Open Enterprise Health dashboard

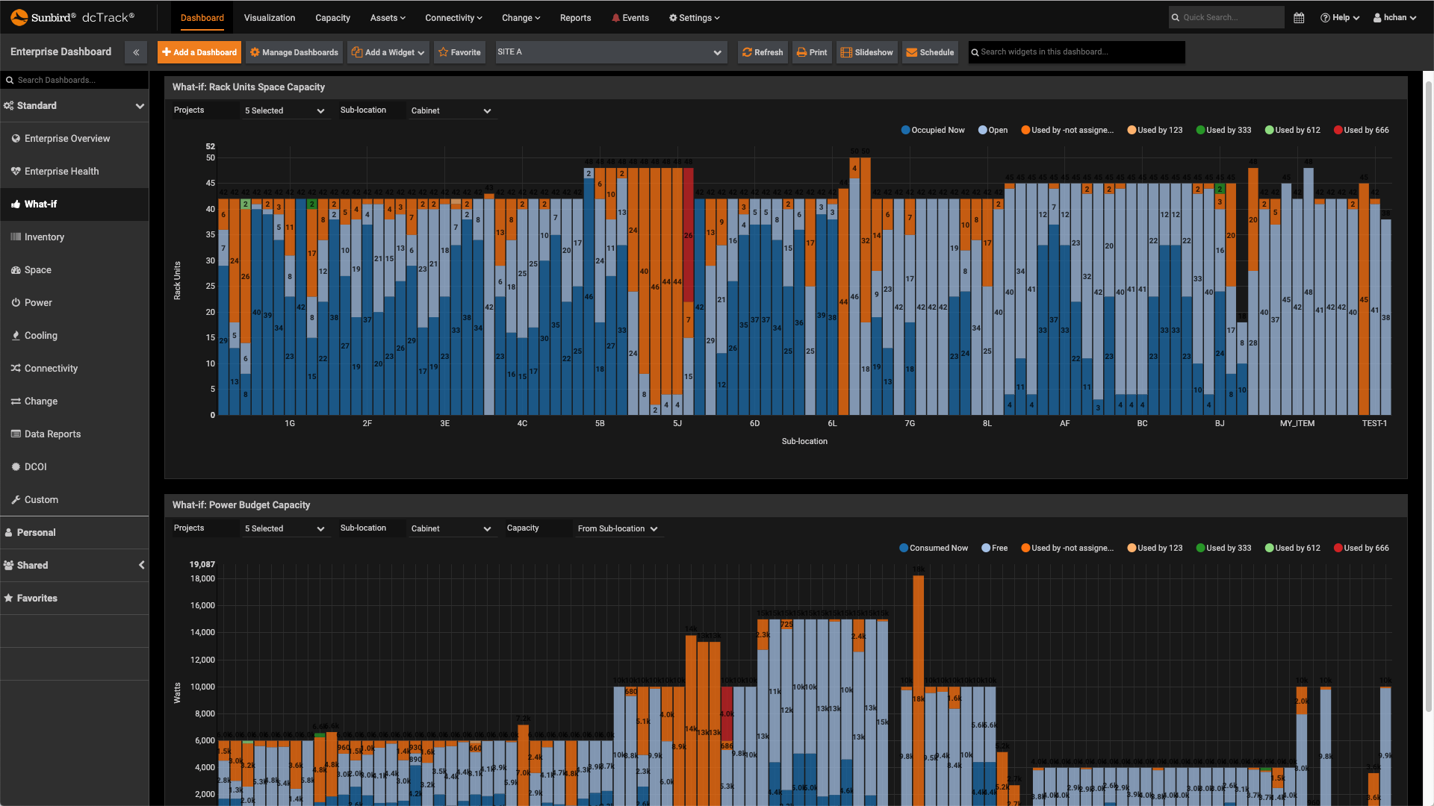61,171
